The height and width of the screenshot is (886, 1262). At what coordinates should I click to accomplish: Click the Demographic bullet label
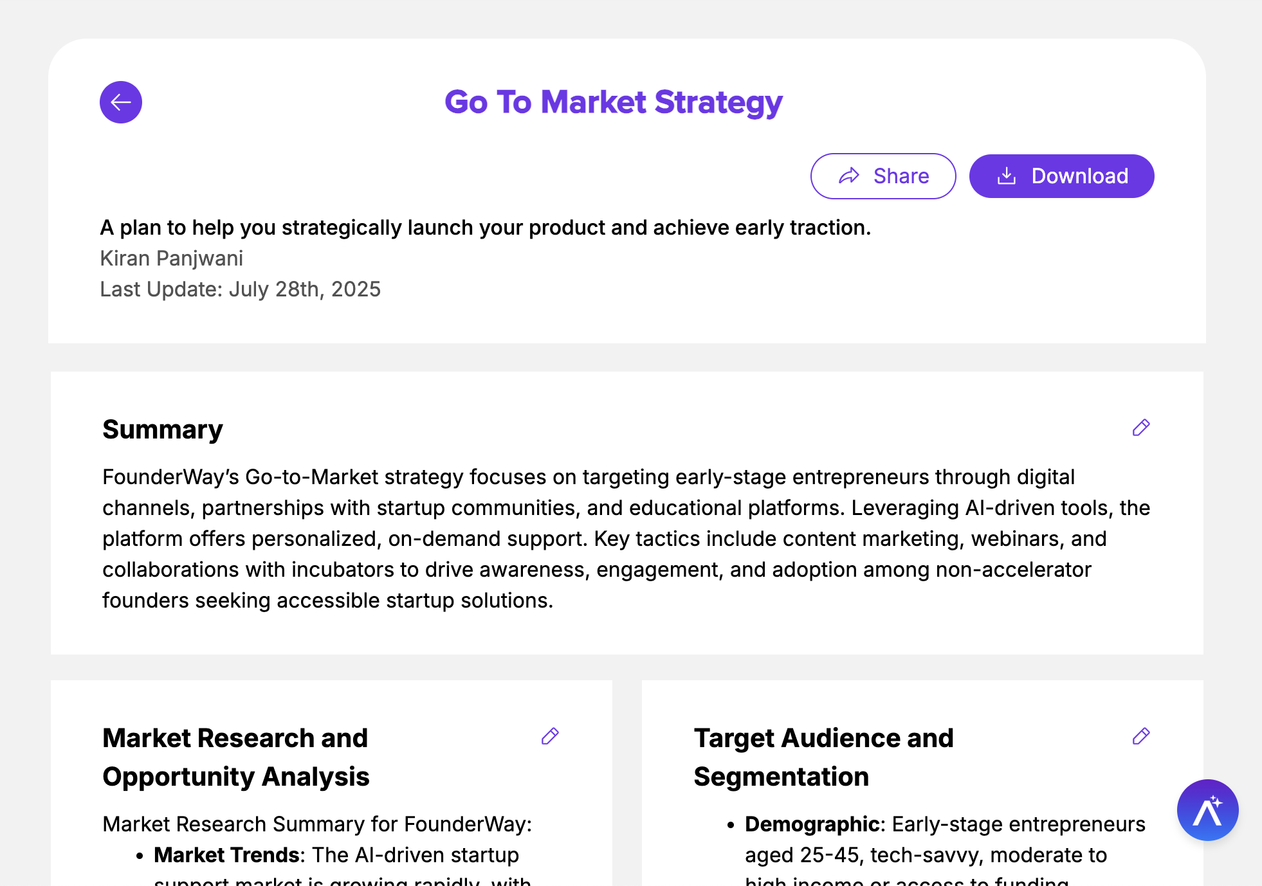pyautogui.click(x=812, y=824)
